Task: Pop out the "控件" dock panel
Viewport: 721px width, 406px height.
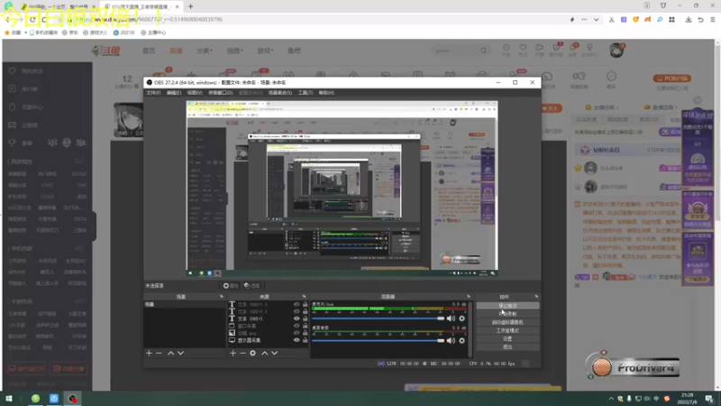Action: (x=536, y=297)
